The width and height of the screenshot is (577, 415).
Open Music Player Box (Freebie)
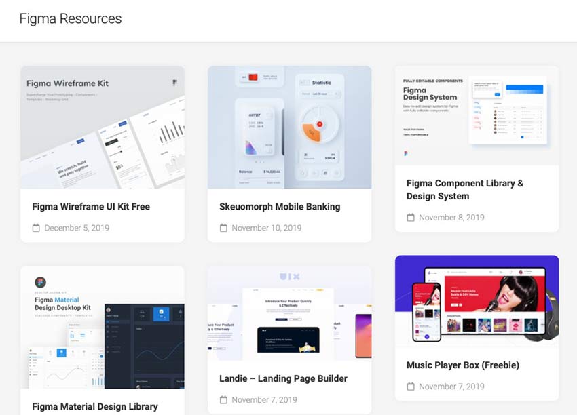click(462, 365)
